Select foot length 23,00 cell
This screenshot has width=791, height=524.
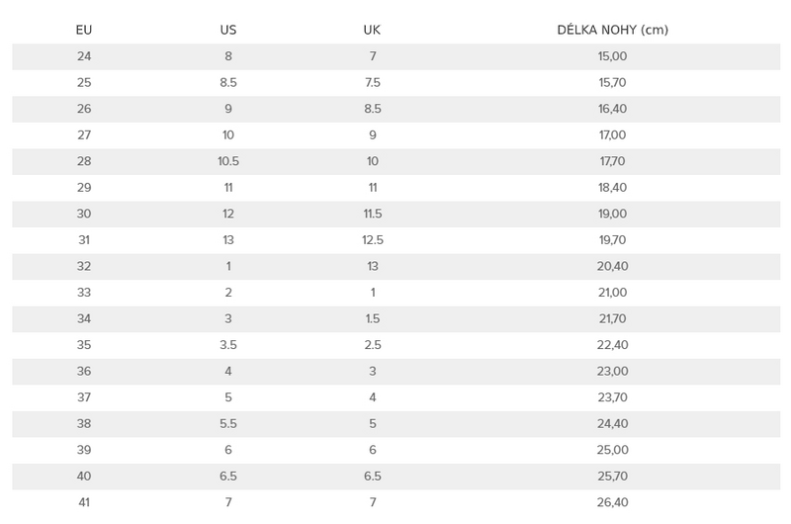point(612,371)
